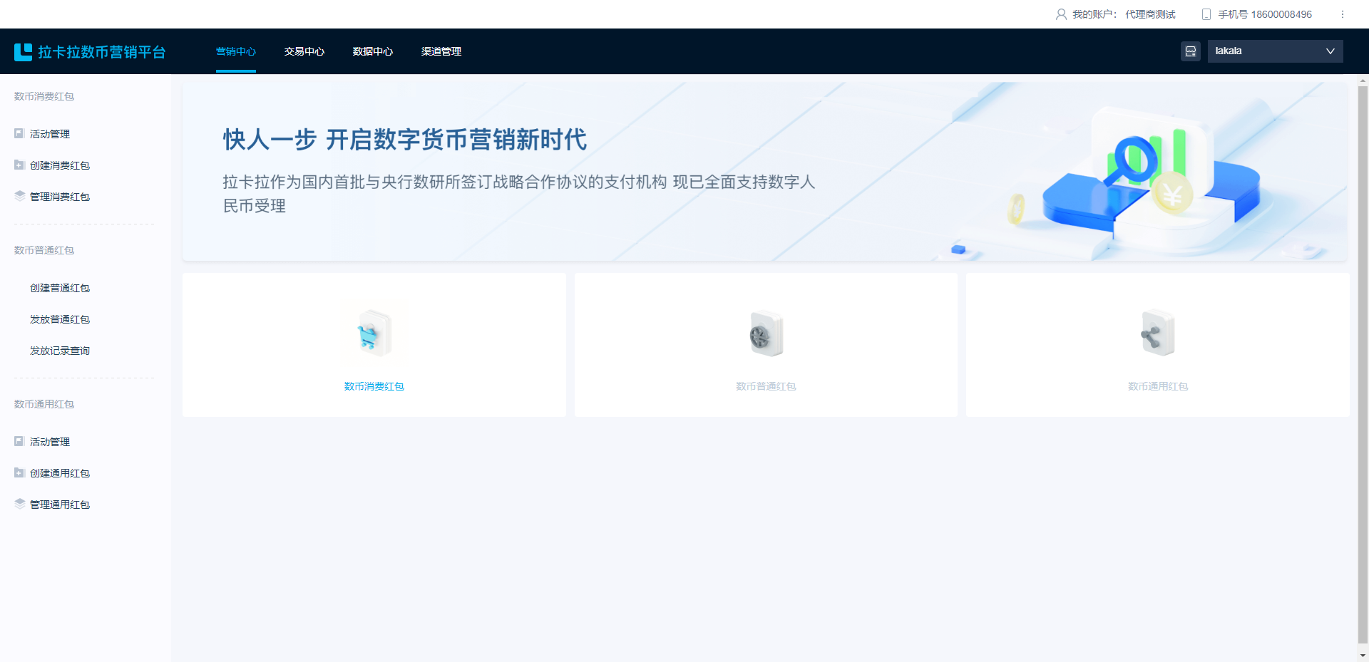Screen dimensions: 1369x662
Task: Open 创建普通红包 menu item
Action: point(60,288)
